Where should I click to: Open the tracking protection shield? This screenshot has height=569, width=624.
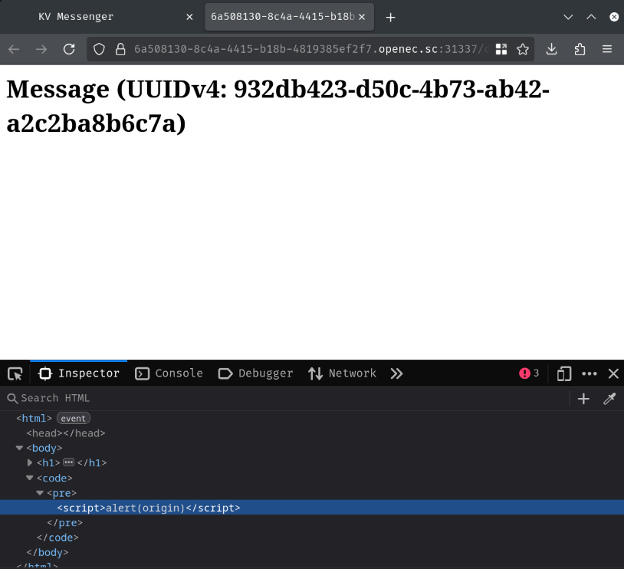coord(99,49)
